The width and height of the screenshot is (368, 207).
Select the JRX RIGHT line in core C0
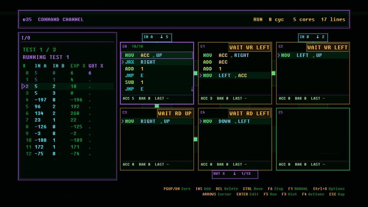[x=157, y=62]
